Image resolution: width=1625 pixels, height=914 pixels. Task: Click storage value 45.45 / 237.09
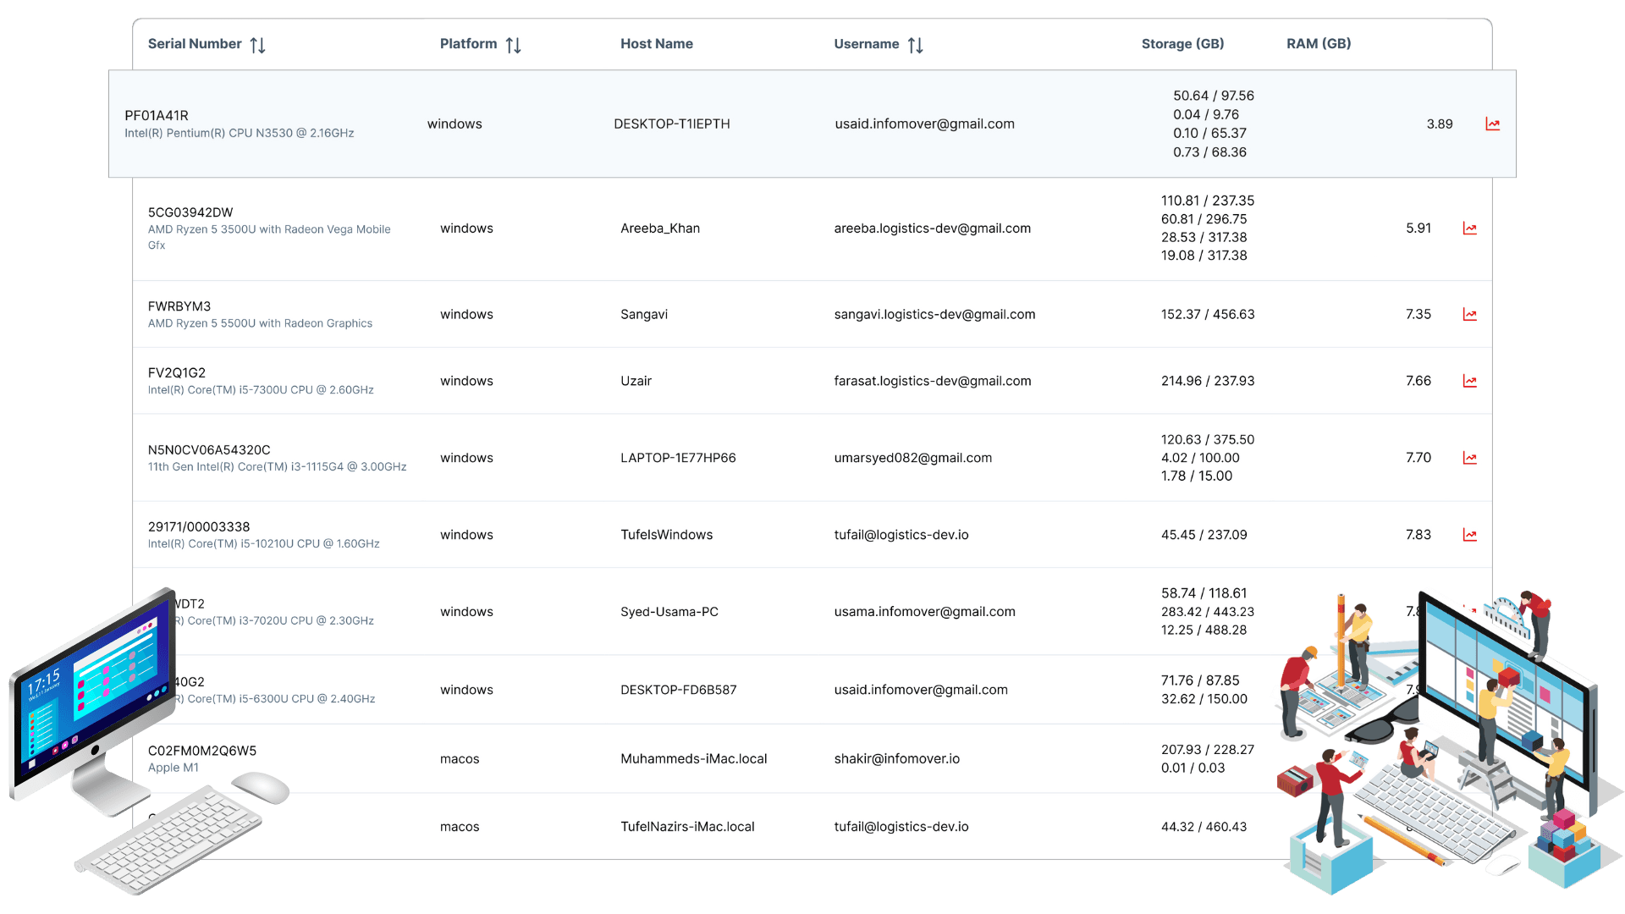[x=1204, y=535]
